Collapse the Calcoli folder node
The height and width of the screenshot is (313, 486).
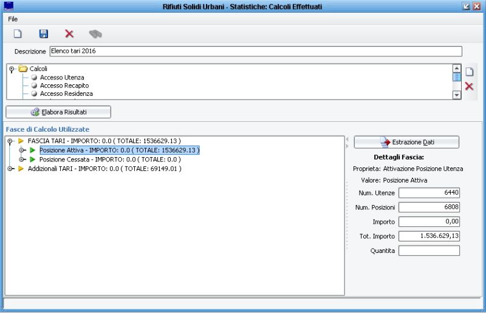click(12, 69)
